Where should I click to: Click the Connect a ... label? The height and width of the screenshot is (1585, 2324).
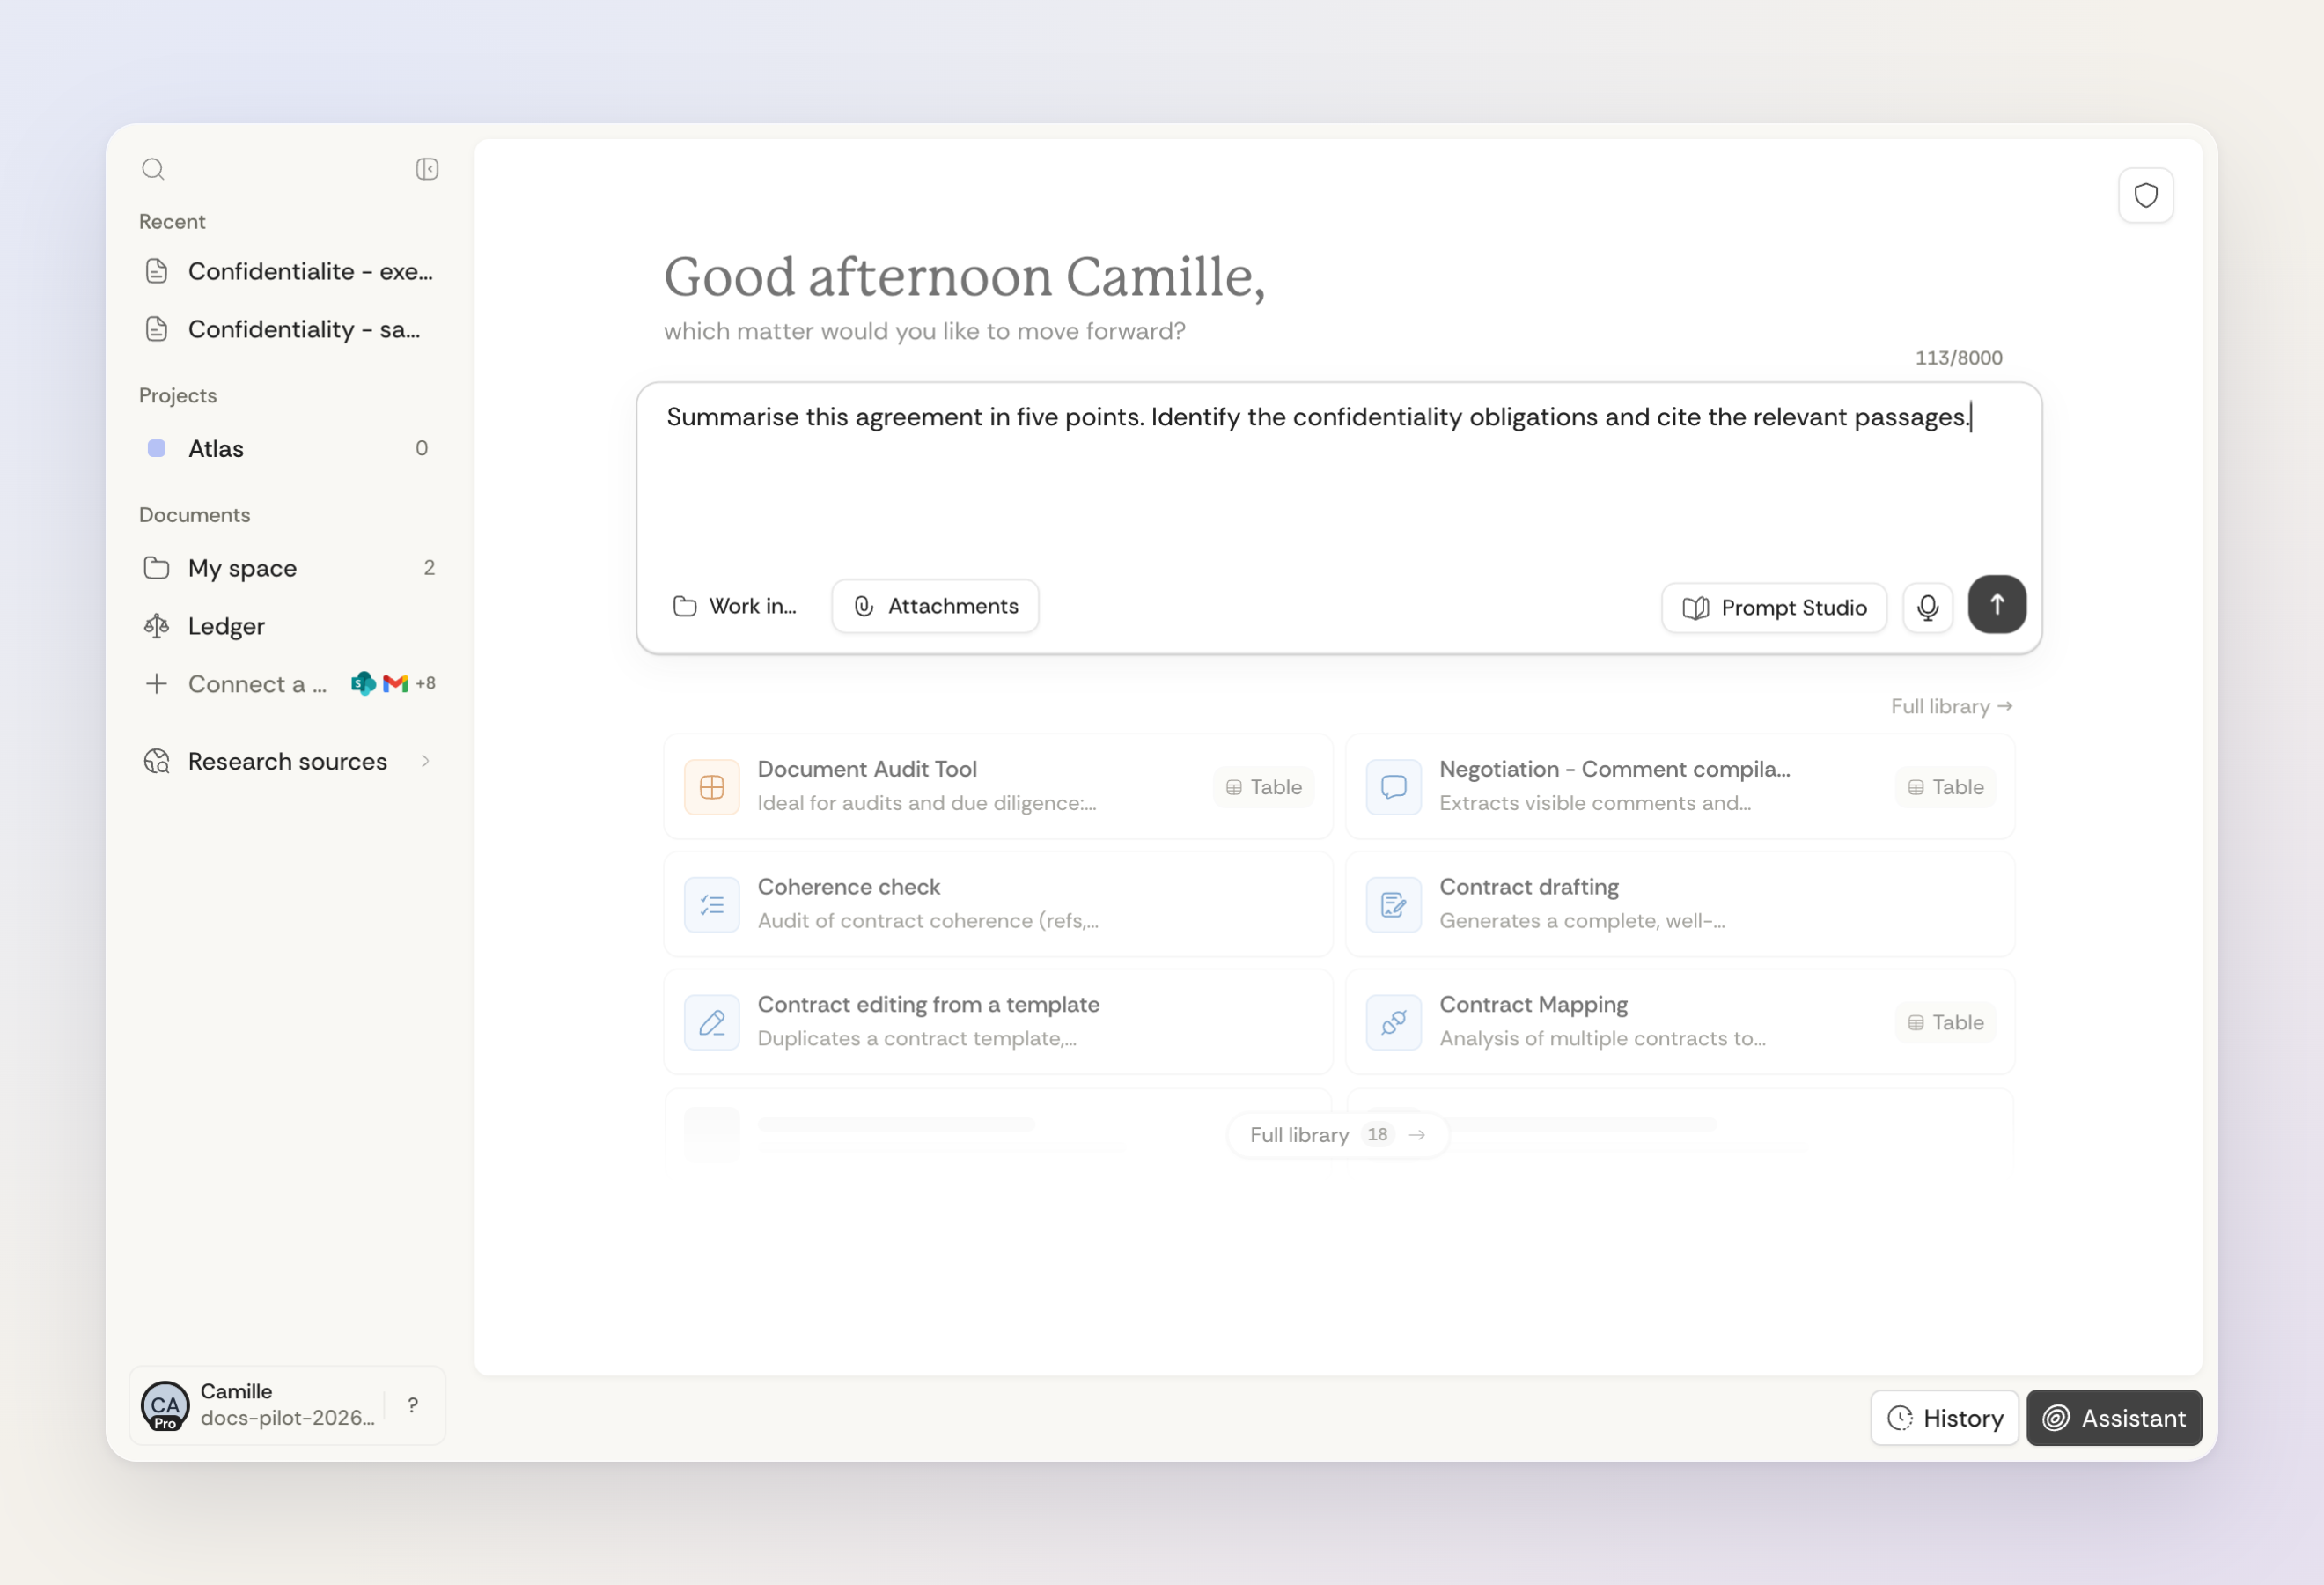(257, 684)
